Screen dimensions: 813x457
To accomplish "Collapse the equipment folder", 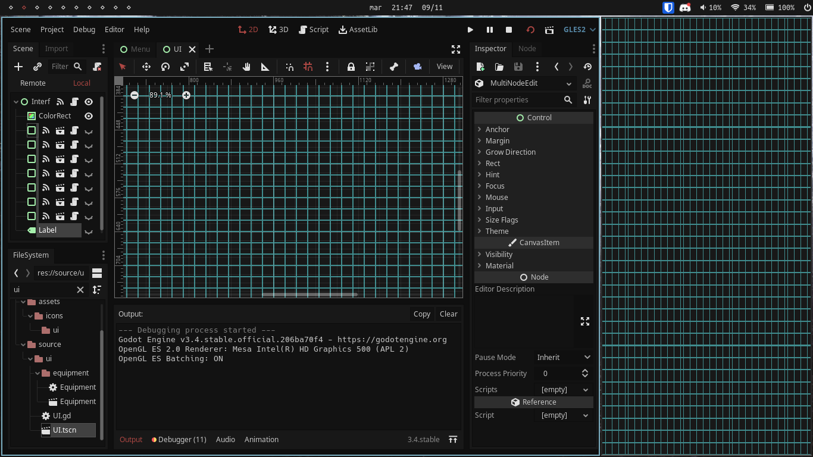I will click(x=37, y=373).
